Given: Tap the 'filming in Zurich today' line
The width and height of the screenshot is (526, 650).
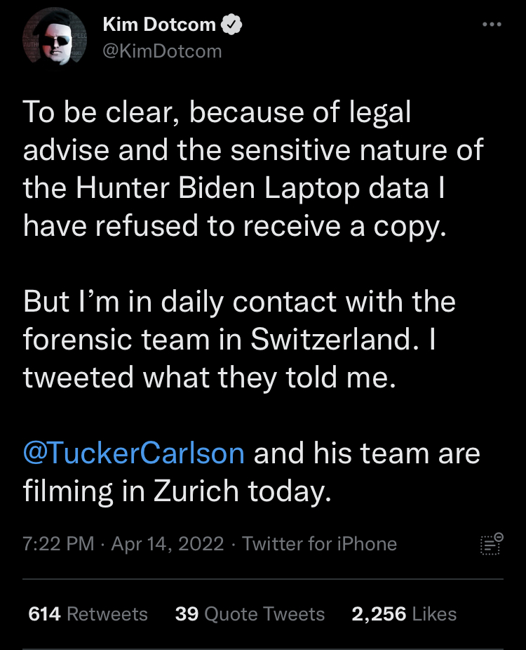Looking at the screenshot, I should tap(177, 491).
